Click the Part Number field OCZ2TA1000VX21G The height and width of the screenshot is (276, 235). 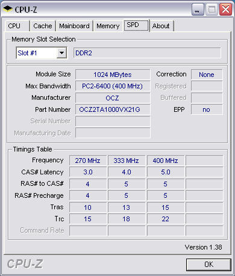point(113,109)
